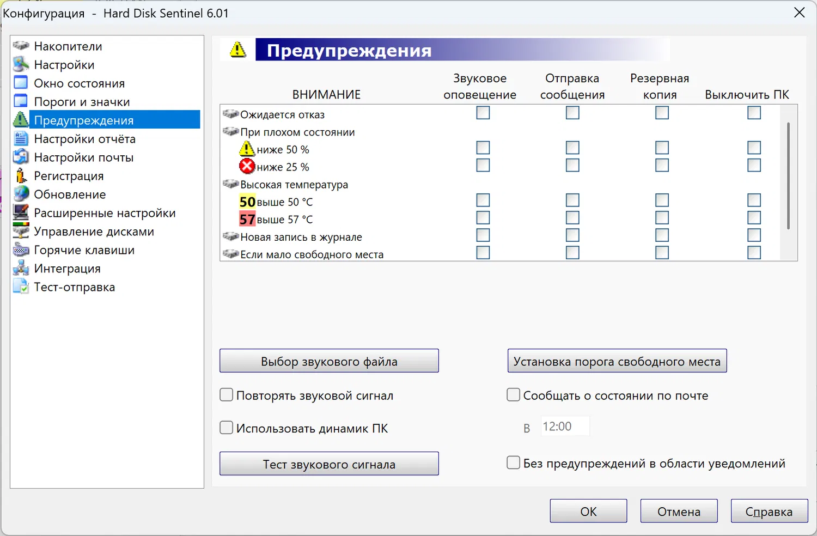Enable sound alert for Новая запись в журнале
This screenshot has height=536, width=817.
coord(483,235)
